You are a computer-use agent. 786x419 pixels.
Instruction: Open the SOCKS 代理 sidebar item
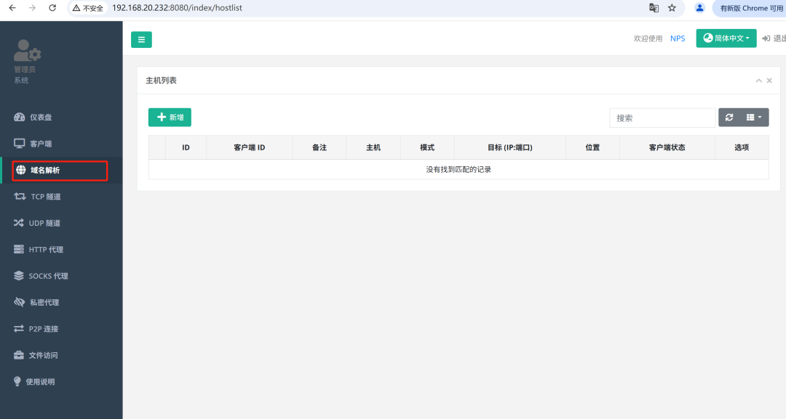click(x=61, y=277)
